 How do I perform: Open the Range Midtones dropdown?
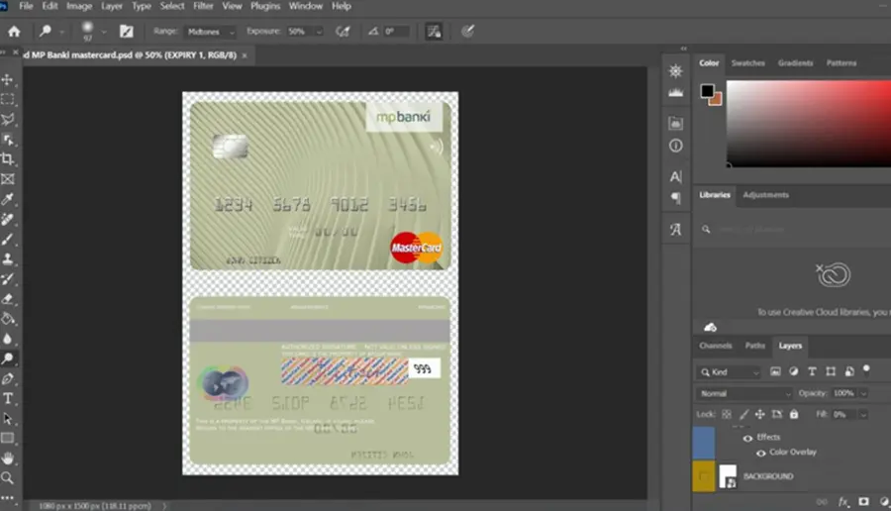210,32
